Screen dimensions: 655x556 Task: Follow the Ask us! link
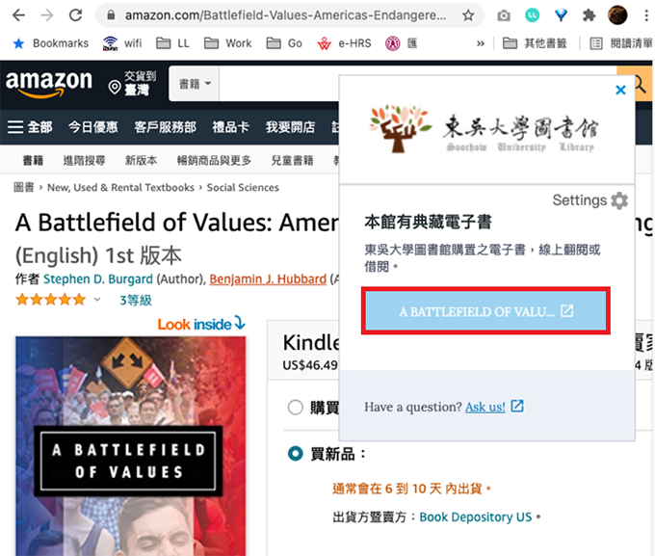click(x=485, y=407)
